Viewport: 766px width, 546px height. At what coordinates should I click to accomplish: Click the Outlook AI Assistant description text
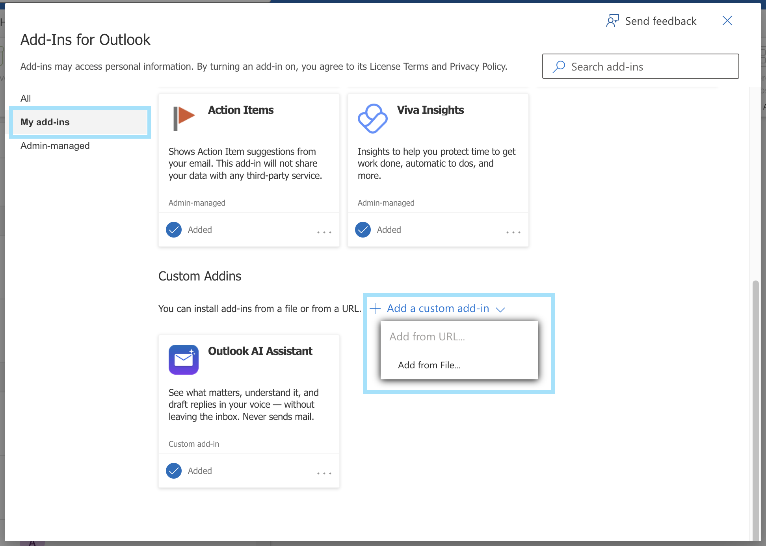coord(244,405)
